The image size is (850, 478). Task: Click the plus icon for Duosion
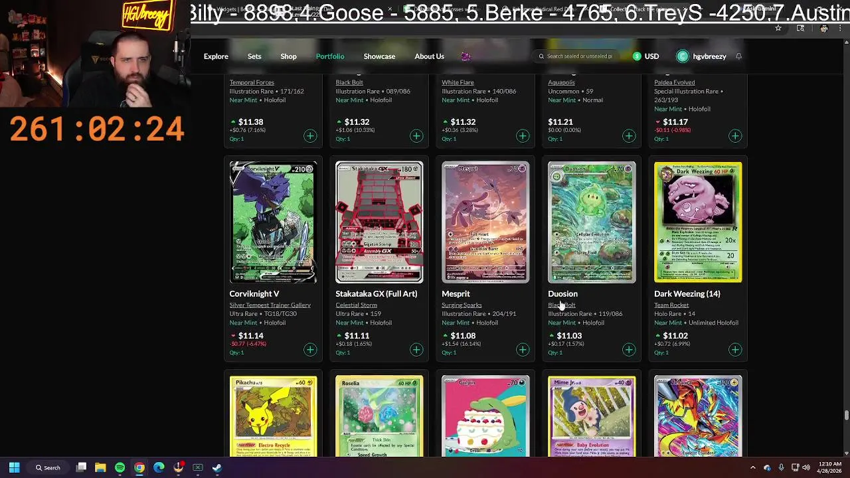629,349
